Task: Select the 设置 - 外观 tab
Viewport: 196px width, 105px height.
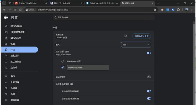Action: 137,3
